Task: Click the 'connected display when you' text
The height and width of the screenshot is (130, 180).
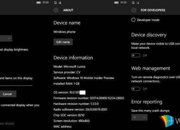Action: pyautogui.click(x=20, y=105)
